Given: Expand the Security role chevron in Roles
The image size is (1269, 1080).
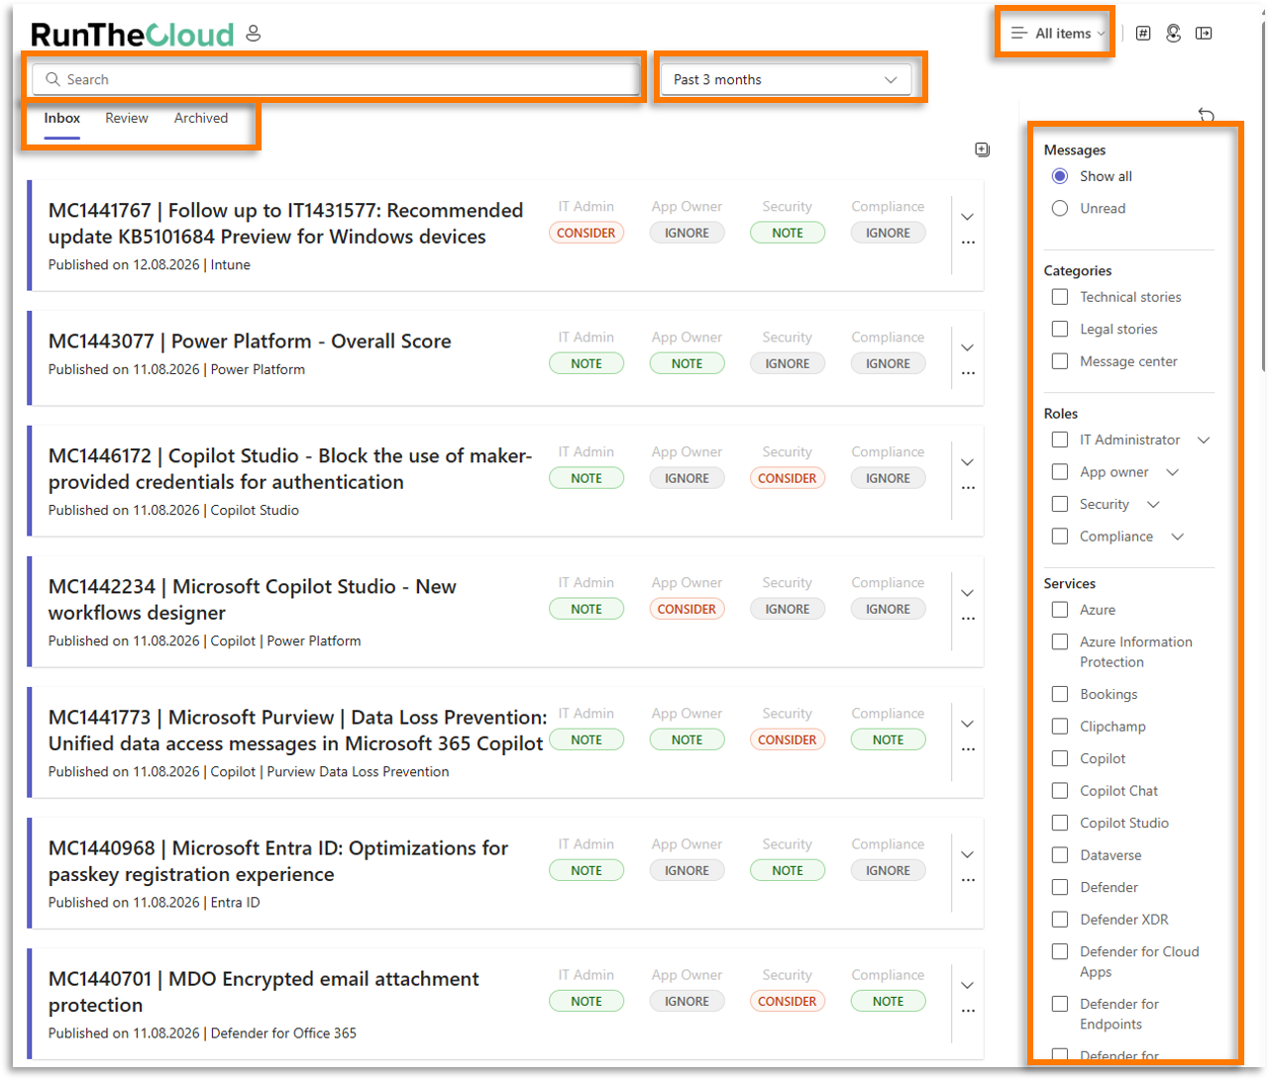Looking at the screenshot, I should [x=1153, y=504].
